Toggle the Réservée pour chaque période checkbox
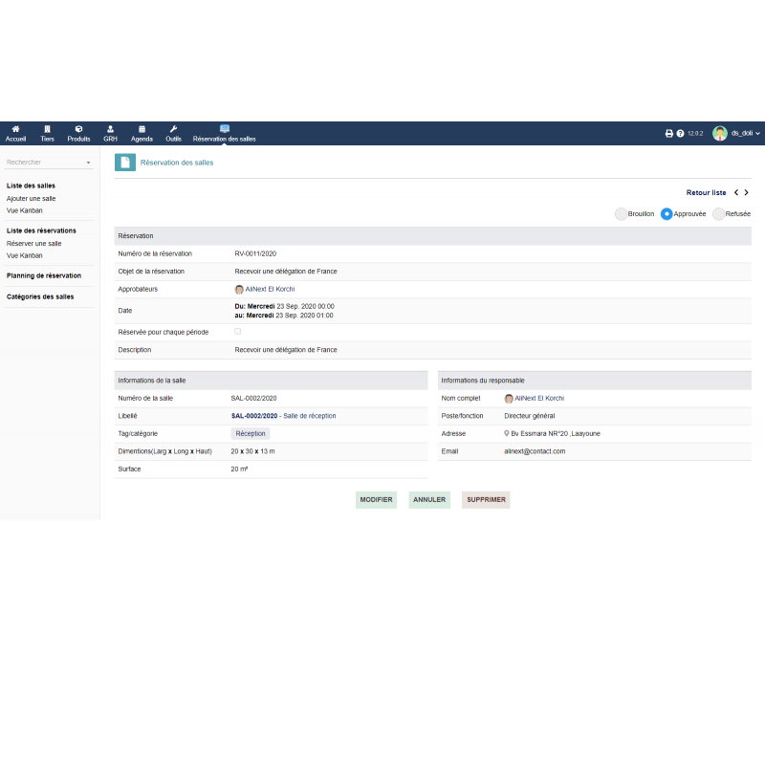 coord(238,332)
